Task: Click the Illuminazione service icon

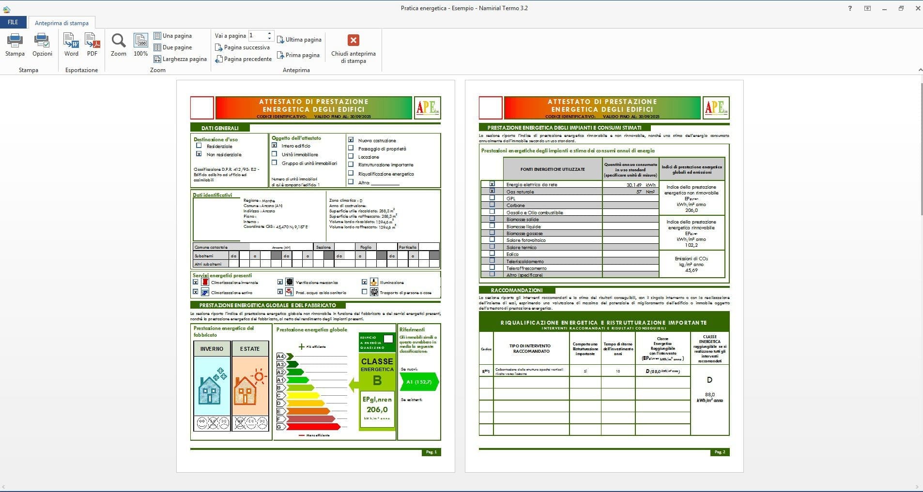Action: [374, 282]
